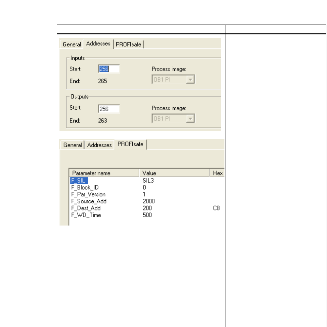
Task: Select the F_Dest_Add parameter
Action: [86, 208]
